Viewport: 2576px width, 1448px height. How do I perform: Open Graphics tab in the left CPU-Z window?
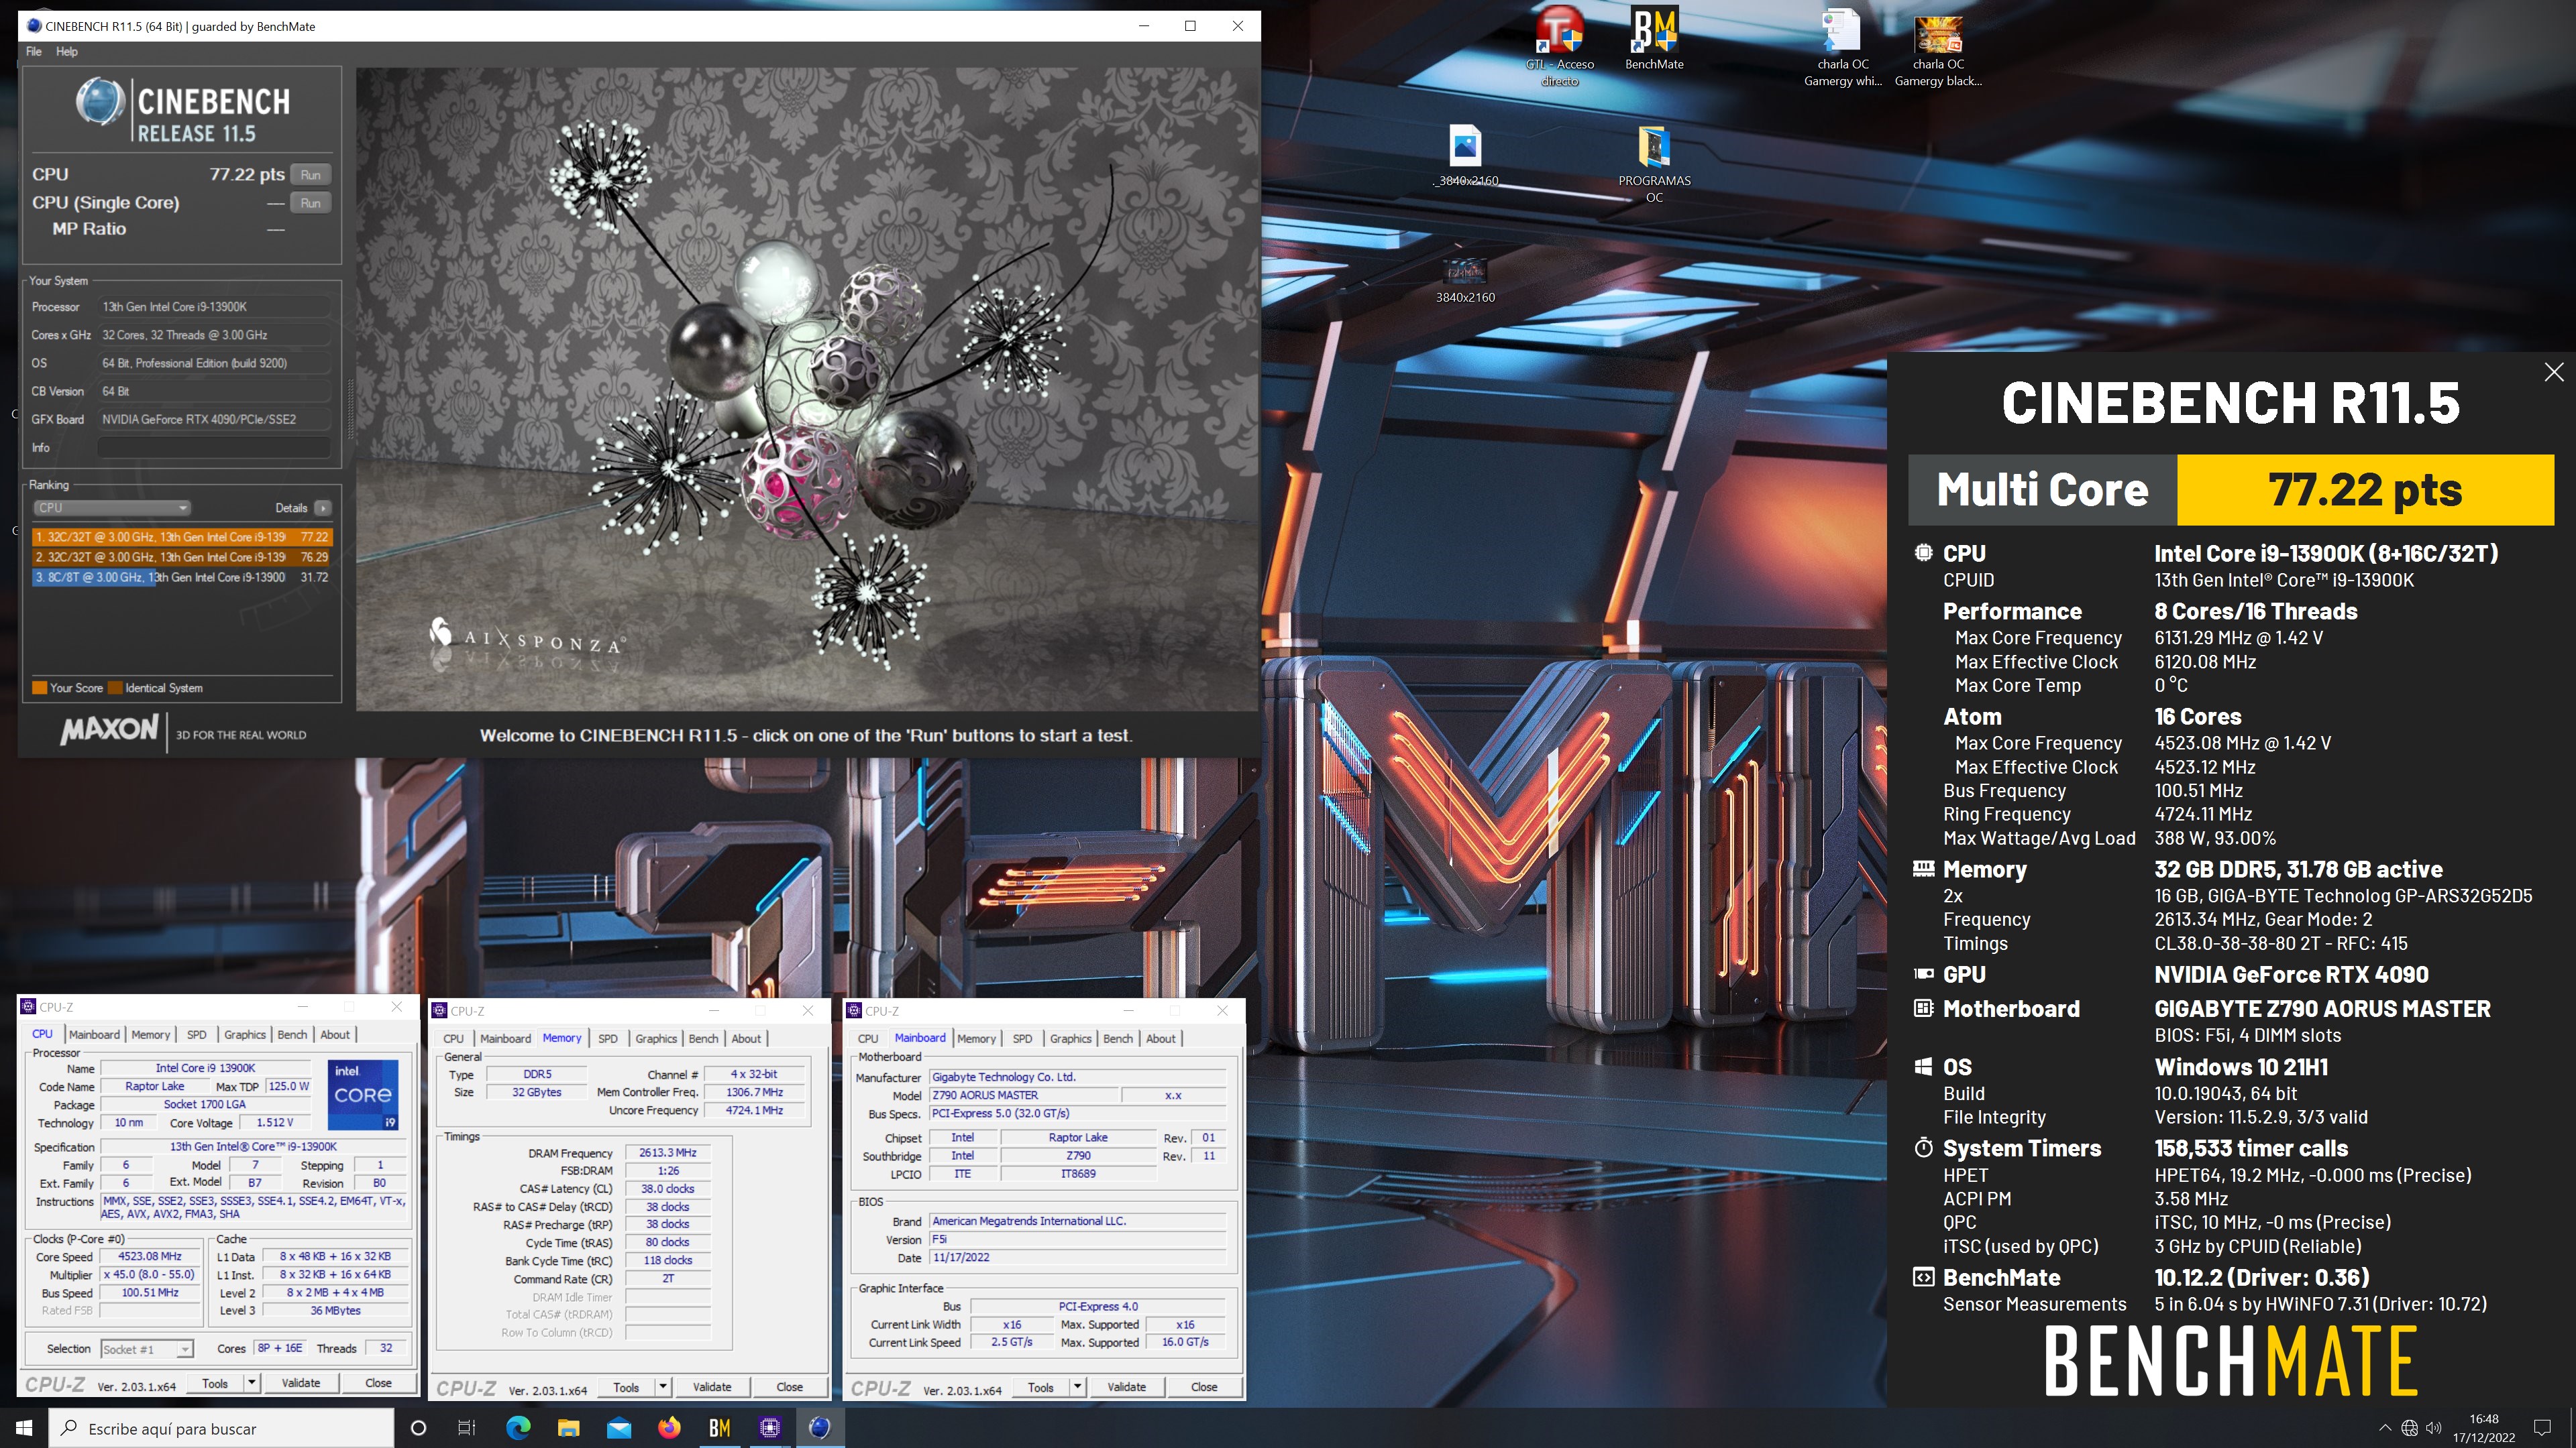tap(245, 1034)
